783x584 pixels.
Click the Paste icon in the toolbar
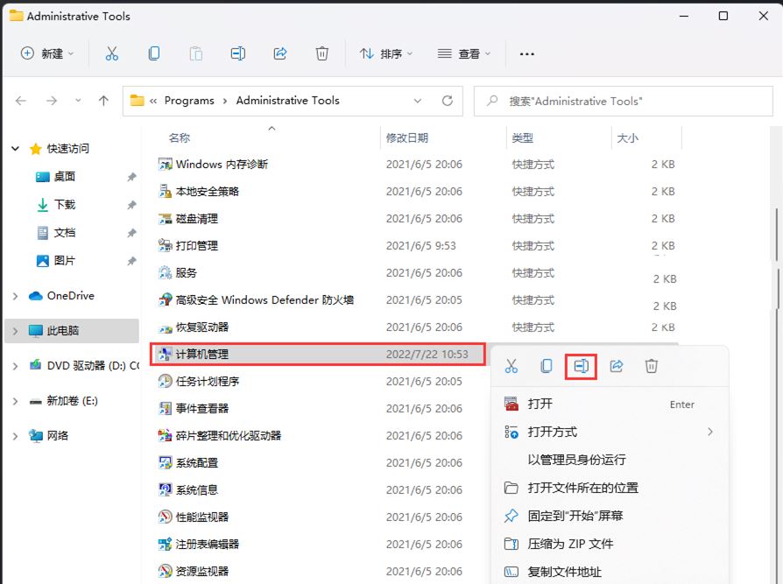[x=196, y=53]
